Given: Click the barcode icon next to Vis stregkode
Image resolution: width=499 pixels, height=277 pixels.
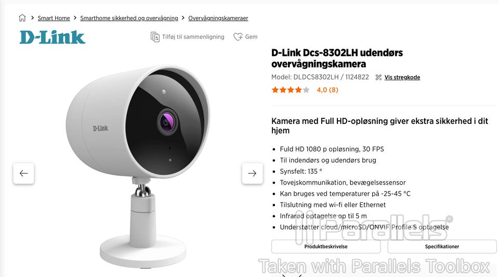Looking at the screenshot, I should tap(378, 77).
